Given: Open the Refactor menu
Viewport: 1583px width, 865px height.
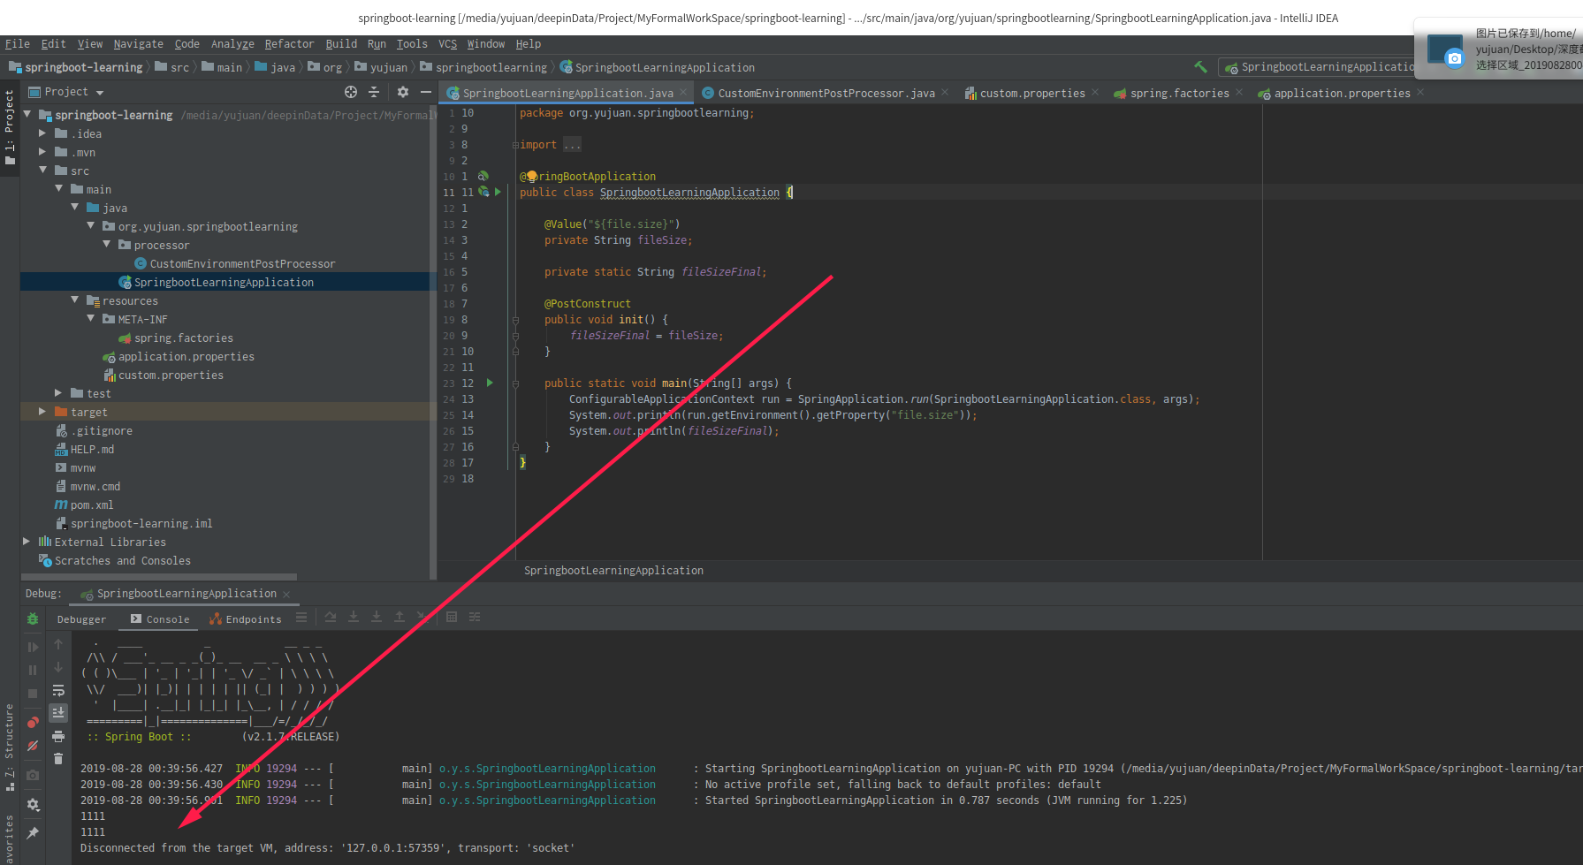Looking at the screenshot, I should coord(289,44).
